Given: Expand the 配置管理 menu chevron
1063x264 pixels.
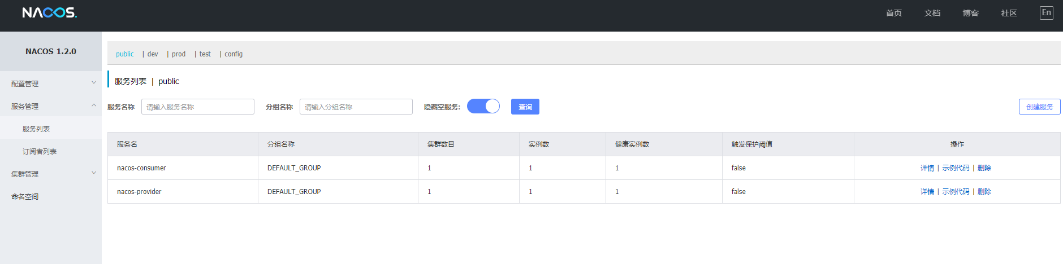Looking at the screenshot, I should pos(94,83).
